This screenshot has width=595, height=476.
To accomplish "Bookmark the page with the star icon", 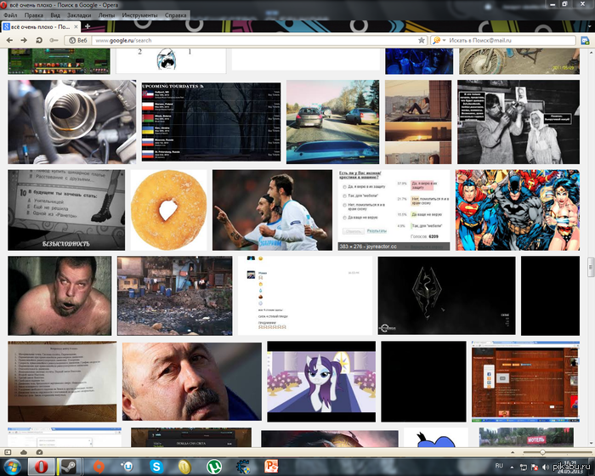I will coord(422,40).
